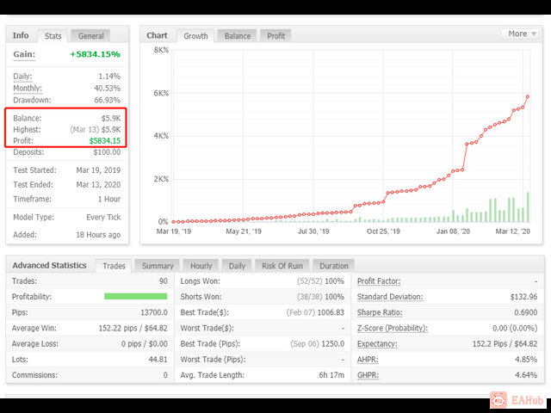This screenshot has width=551, height=413.
Task: Click the Deposits value $100.00
Action: [x=107, y=152]
